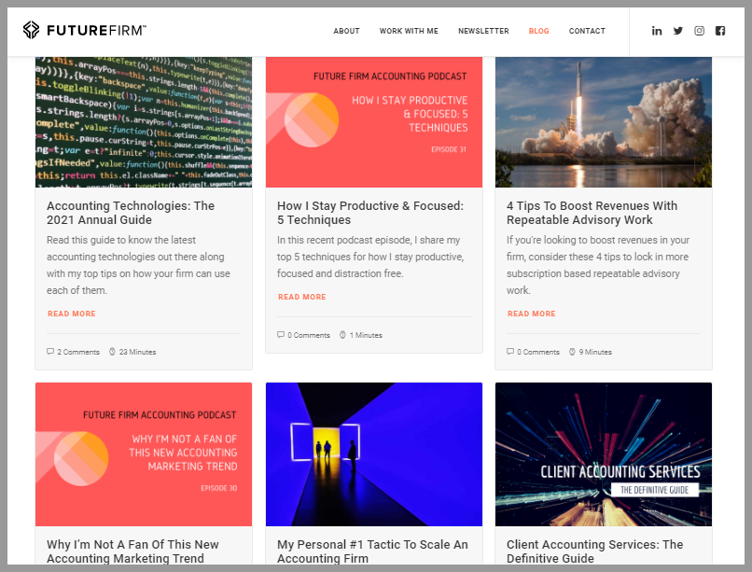Viewport: 752px width, 572px height.
Task: Click comment icon on Boost Revenues card
Action: [x=510, y=352]
